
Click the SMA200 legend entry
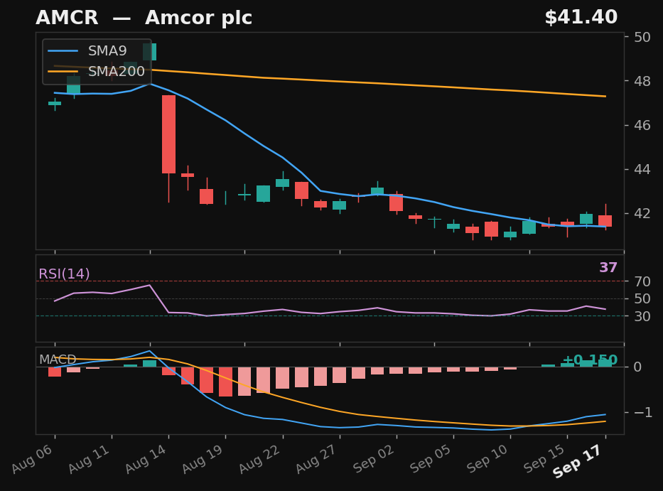(117, 72)
